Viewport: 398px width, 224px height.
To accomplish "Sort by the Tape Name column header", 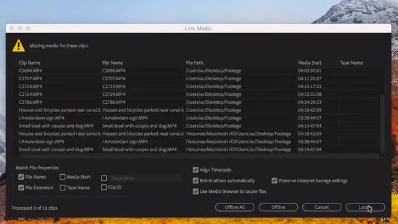I will (x=351, y=63).
